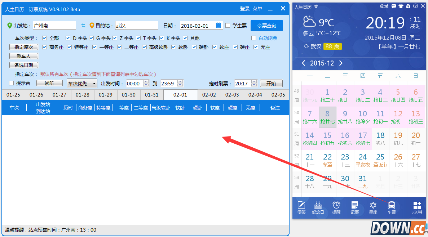The width and height of the screenshot is (428, 237).
Task: Open the 便签 sticky note tool
Action: pos(301,207)
